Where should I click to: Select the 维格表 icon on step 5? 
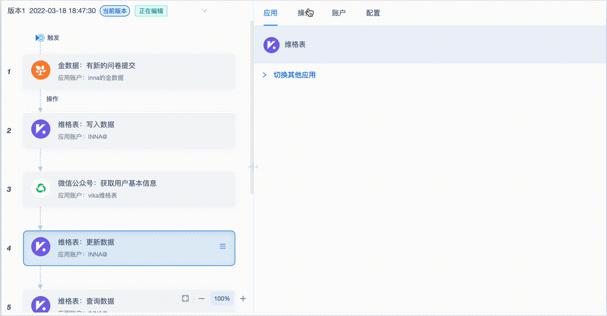(41, 306)
